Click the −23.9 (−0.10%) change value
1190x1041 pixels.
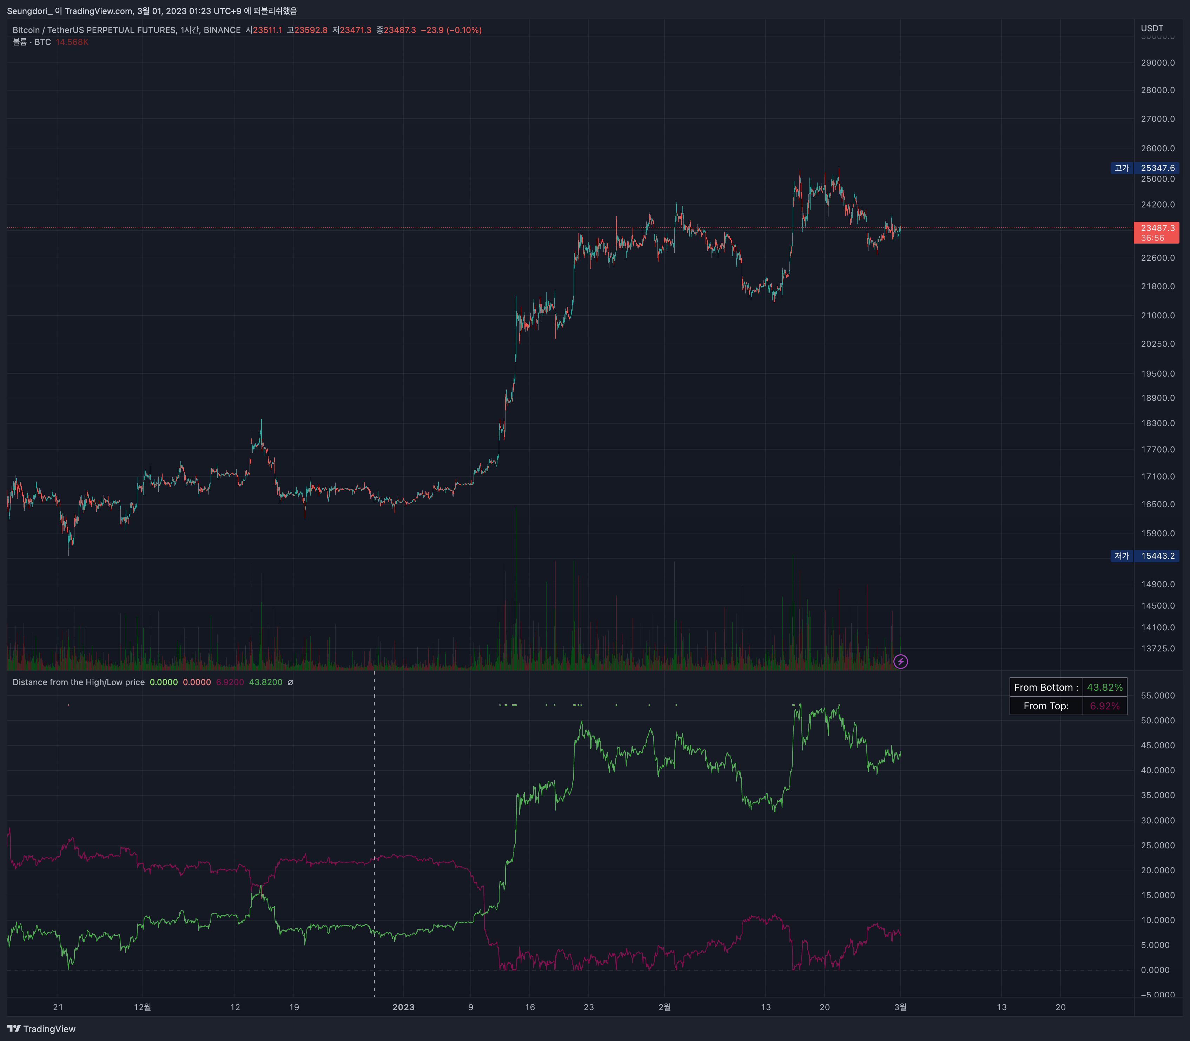(x=451, y=30)
